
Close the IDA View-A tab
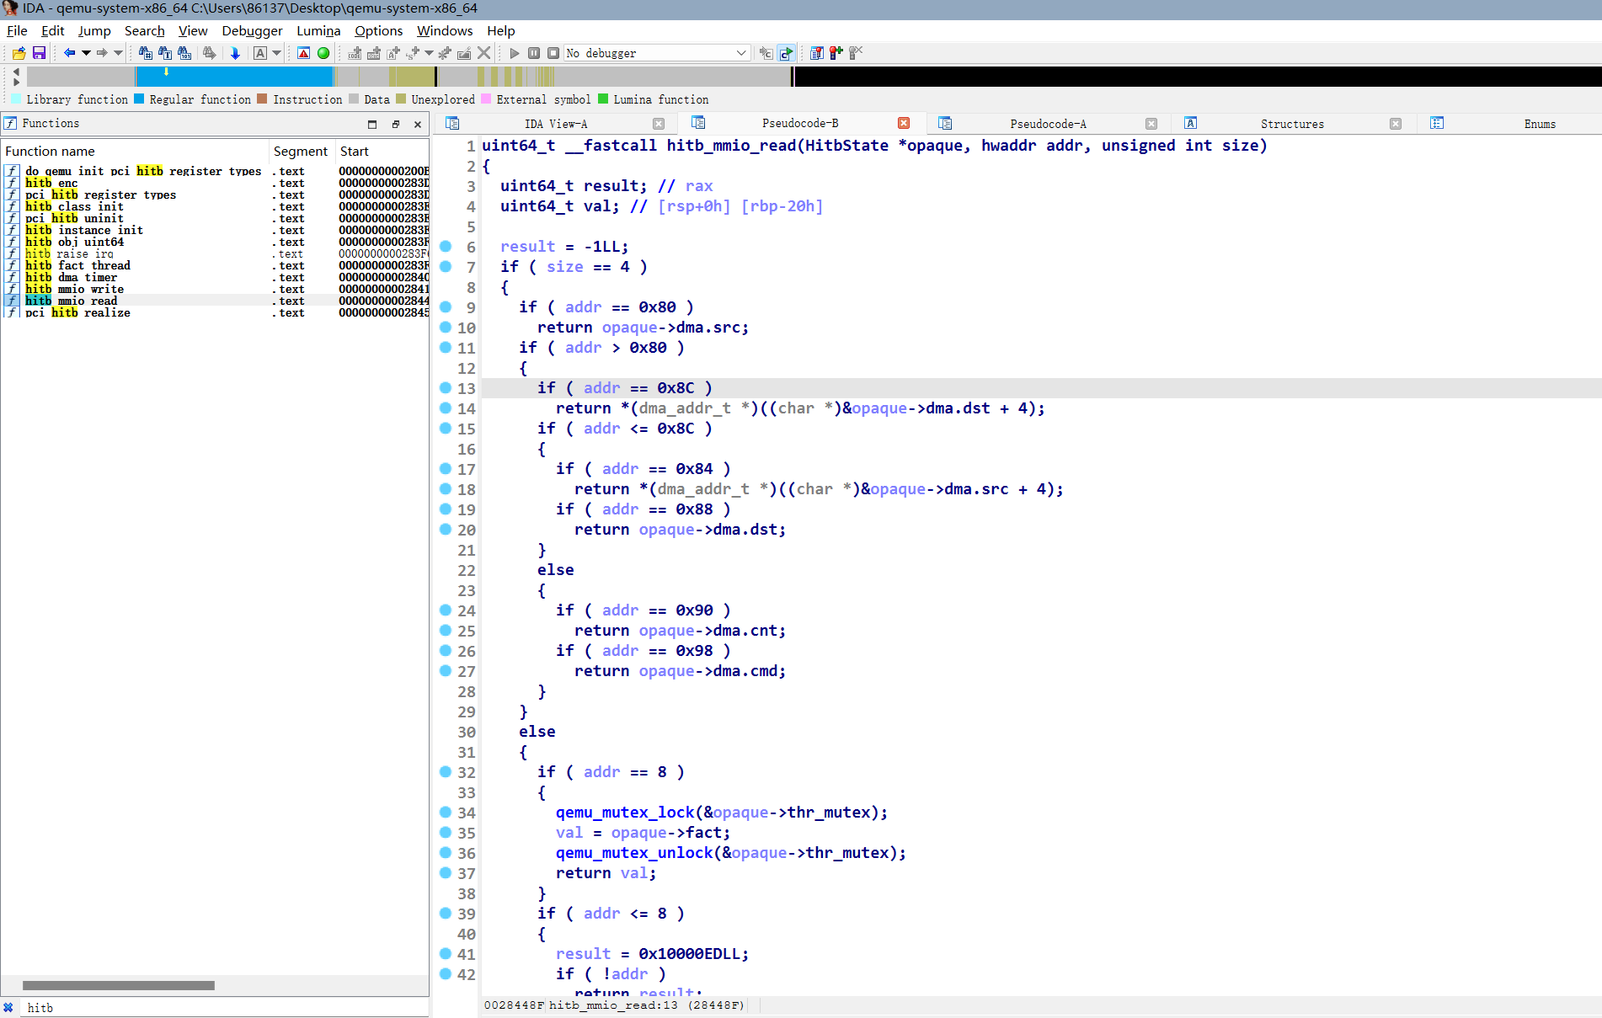coord(659,124)
